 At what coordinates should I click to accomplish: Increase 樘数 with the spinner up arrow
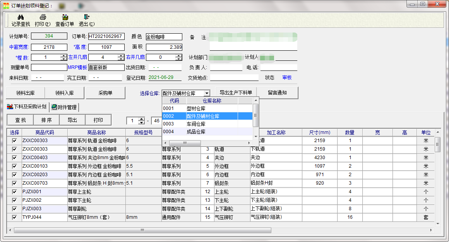coord(63,55)
